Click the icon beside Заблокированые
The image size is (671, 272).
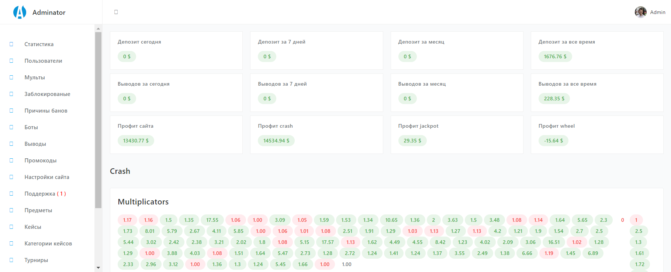[x=11, y=94]
